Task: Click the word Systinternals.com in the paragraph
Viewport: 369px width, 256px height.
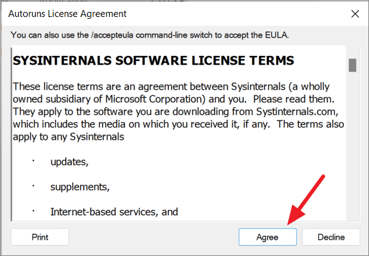Action: (x=297, y=112)
